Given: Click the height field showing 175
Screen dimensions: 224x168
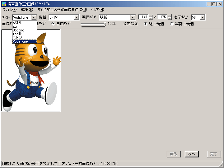Looking at the screenshot, I should click(162, 17).
